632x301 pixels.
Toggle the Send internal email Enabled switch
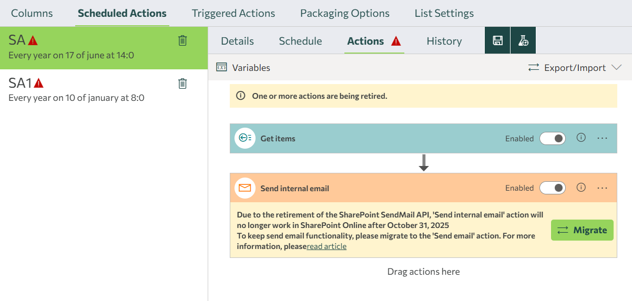click(x=553, y=188)
